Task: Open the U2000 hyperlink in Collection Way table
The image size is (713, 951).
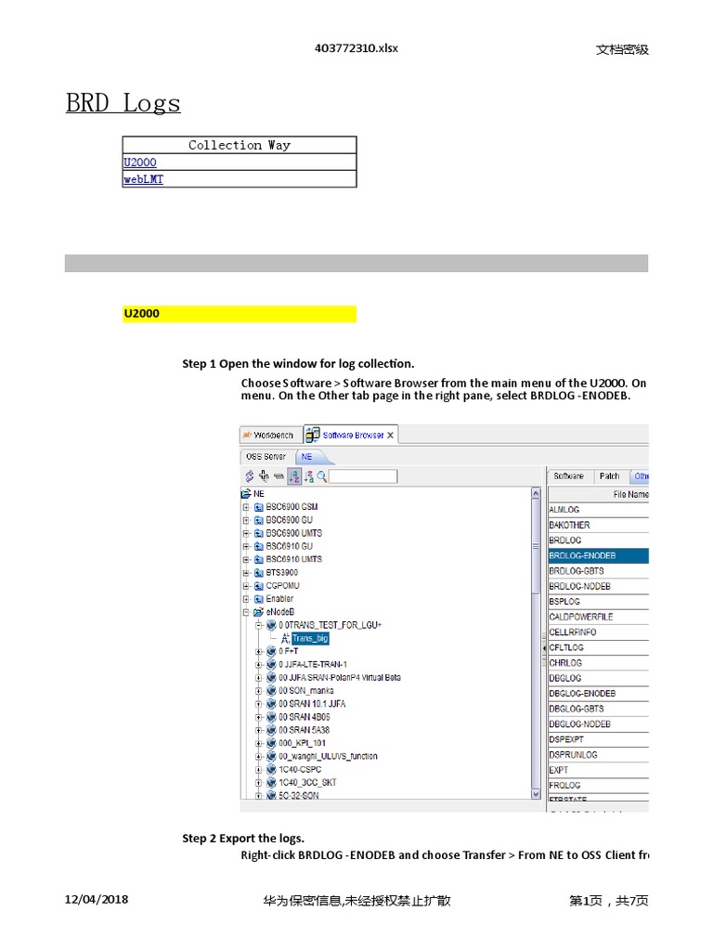Action: pyautogui.click(x=140, y=162)
